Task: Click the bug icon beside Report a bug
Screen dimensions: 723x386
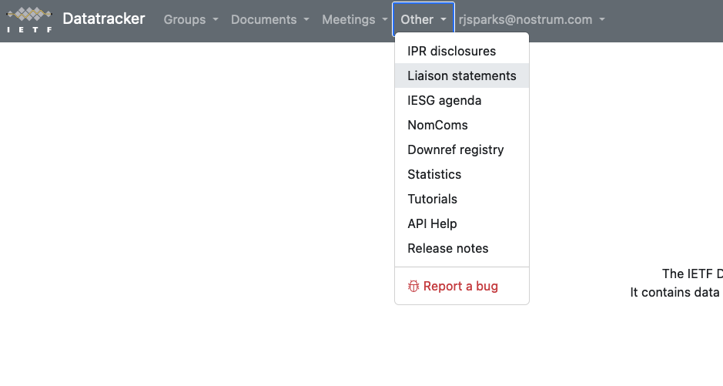Action: coord(413,287)
